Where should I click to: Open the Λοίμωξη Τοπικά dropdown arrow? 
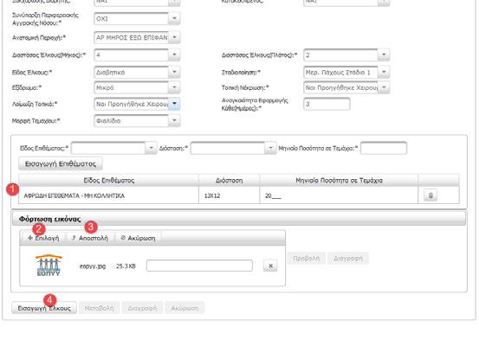click(174, 104)
